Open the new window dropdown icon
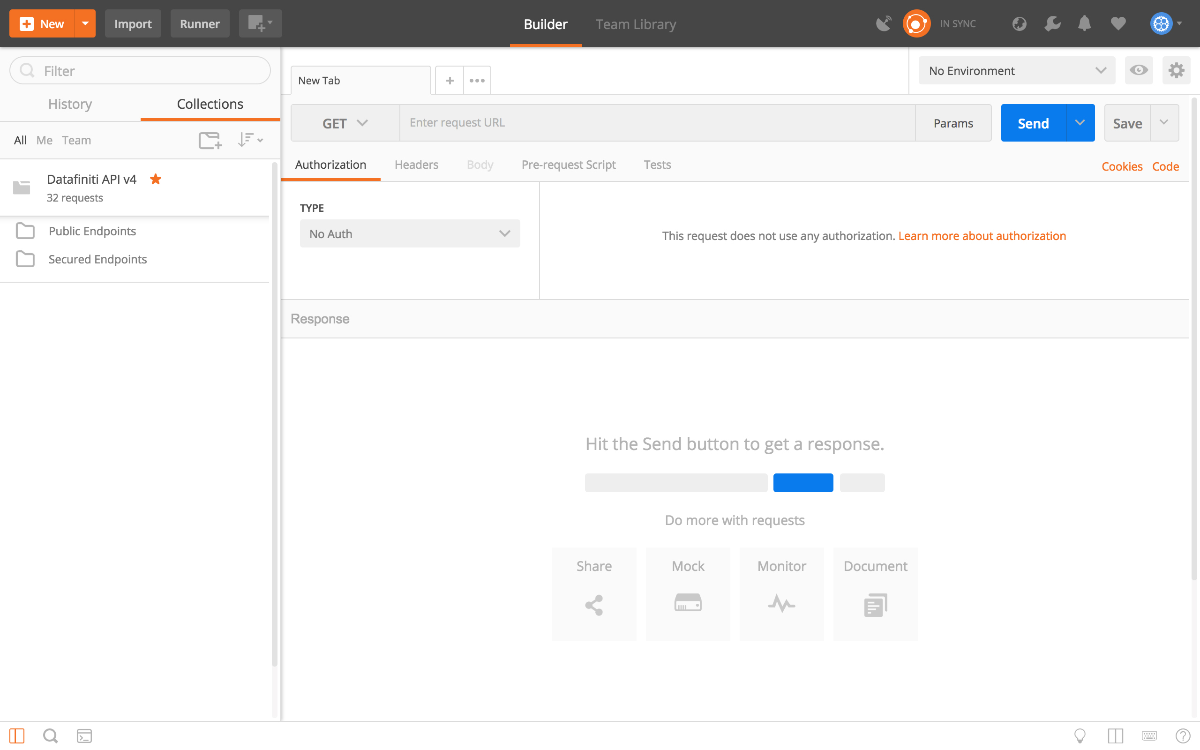1200x750 pixels. (x=260, y=23)
